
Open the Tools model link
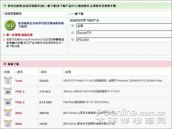(x=19, y=81)
